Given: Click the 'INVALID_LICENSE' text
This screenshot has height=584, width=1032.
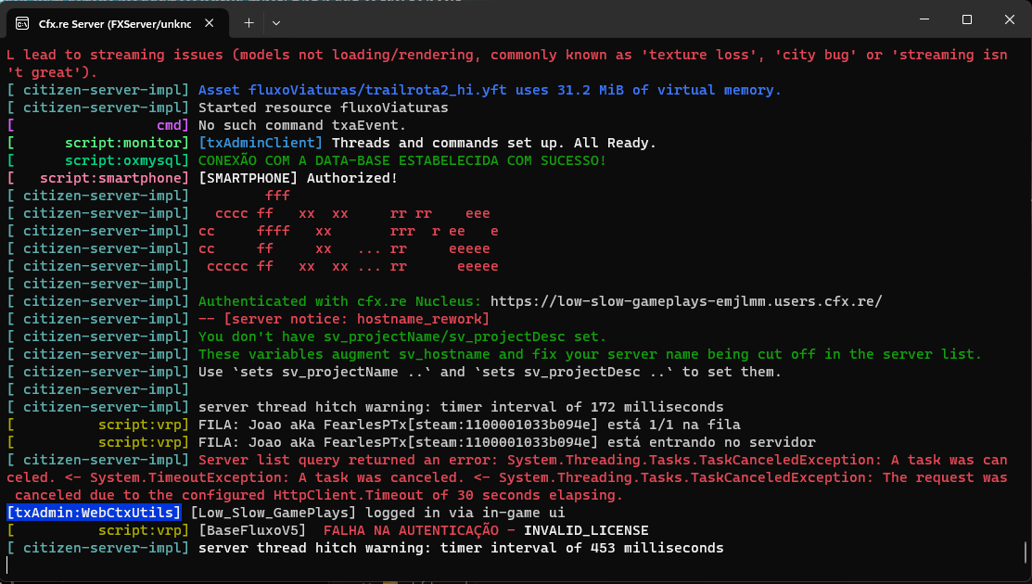Looking at the screenshot, I should [x=586, y=530].
